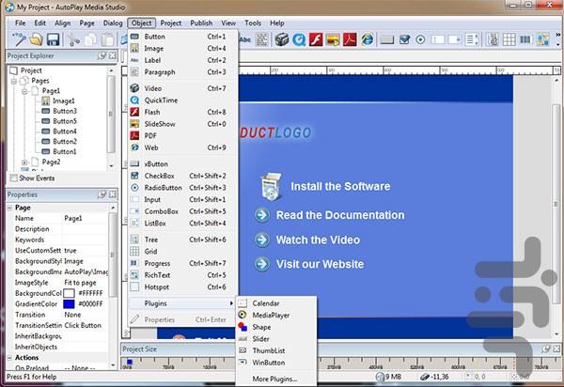The height and width of the screenshot is (387, 564).
Task: Click the RichText toolbar icon at far right
Action: (542, 39)
